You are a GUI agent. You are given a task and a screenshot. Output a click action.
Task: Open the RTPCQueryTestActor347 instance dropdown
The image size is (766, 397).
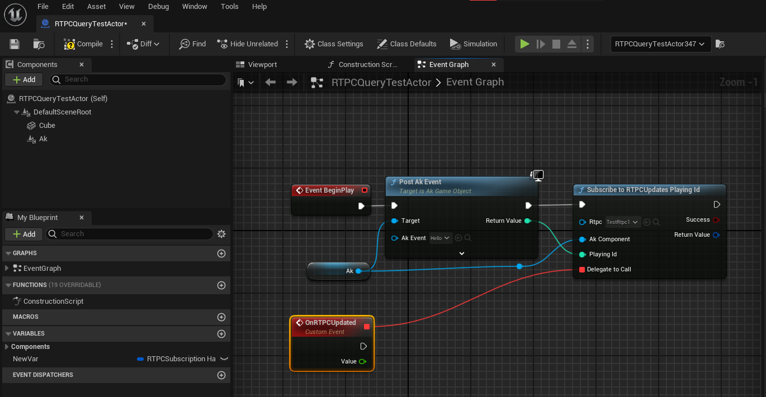660,44
